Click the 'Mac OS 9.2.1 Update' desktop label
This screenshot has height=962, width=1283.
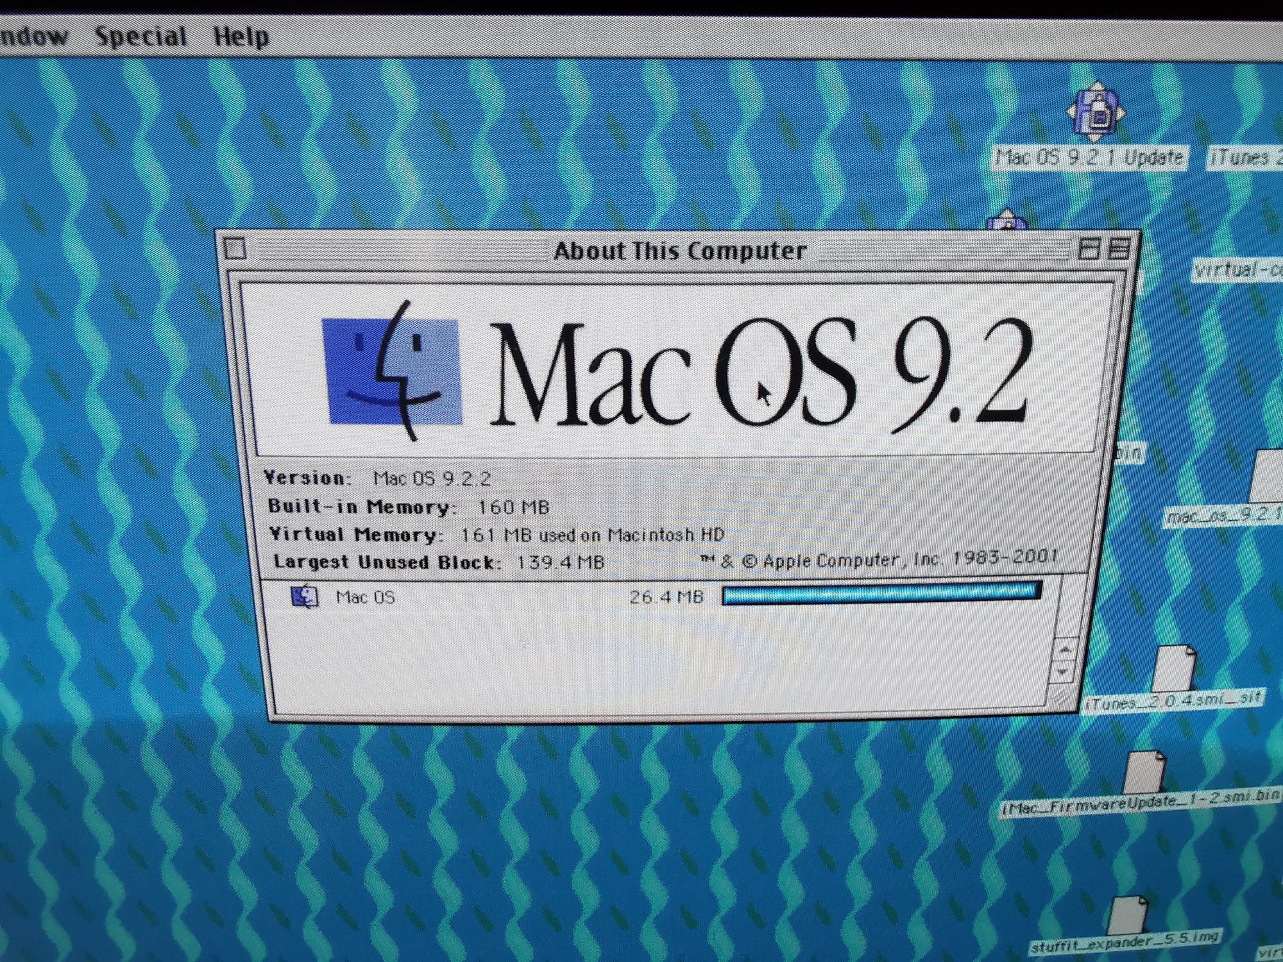point(1089,157)
